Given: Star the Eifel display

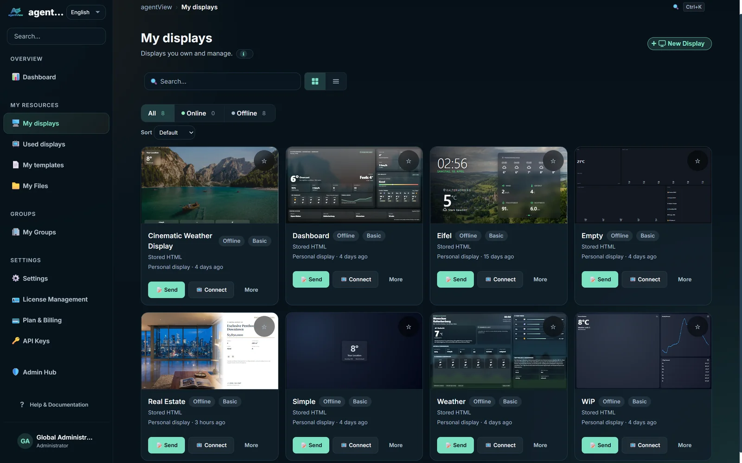Looking at the screenshot, I should pyautogui.click(x=553, y=161).
